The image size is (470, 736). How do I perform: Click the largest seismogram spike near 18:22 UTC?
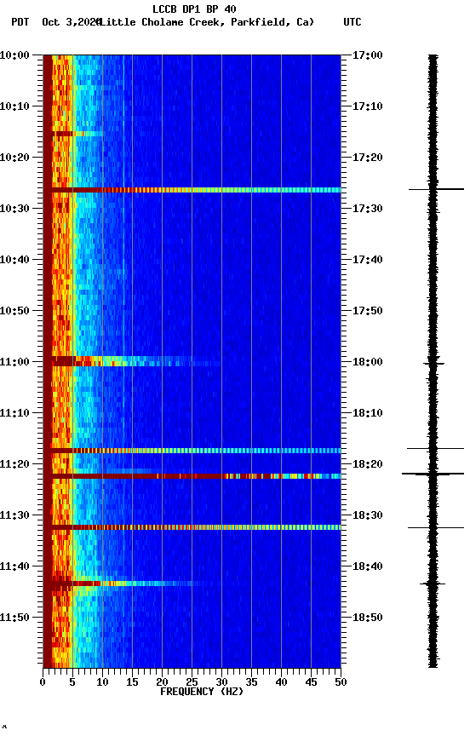point(433,474)
